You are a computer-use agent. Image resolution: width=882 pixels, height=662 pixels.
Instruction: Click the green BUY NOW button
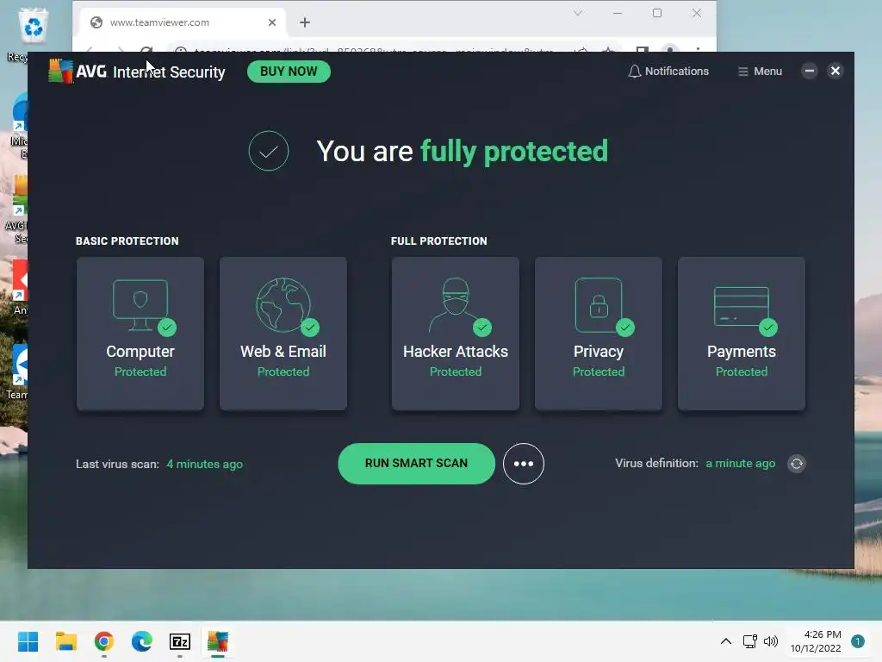289,72
